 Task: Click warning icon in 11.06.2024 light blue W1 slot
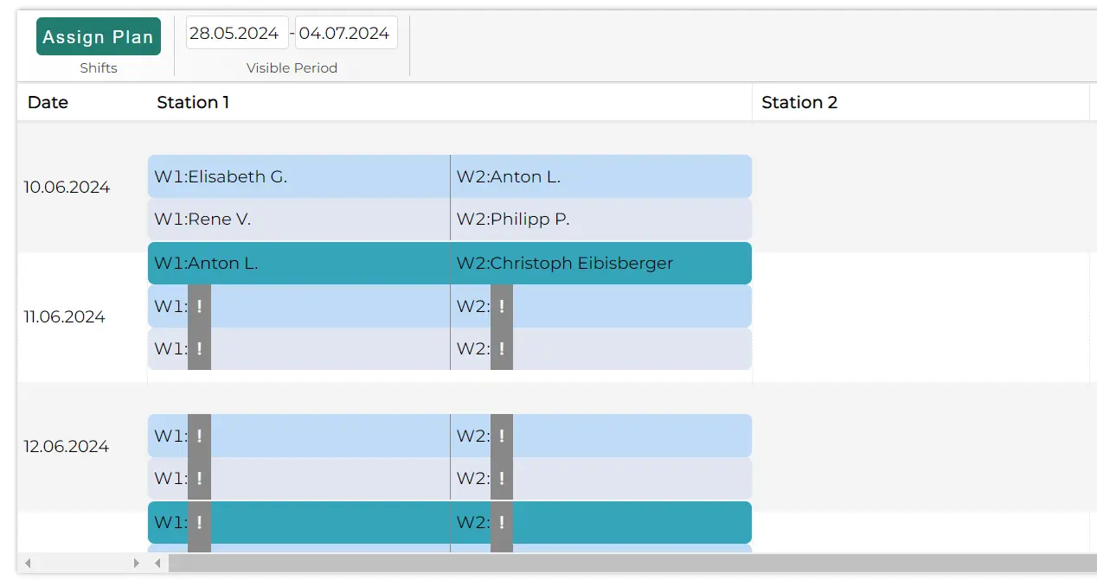click(199, 306)
